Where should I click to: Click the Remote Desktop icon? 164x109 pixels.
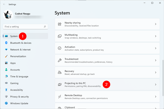60,97
